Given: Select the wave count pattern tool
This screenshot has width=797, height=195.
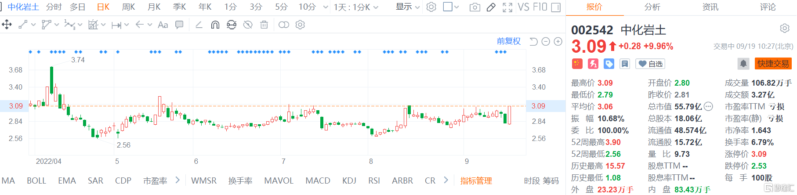Looking at the screenshot, I should tap(69, 25).
